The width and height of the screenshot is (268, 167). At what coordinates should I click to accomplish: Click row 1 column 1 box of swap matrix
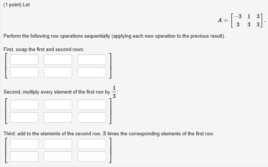(24, 60)
